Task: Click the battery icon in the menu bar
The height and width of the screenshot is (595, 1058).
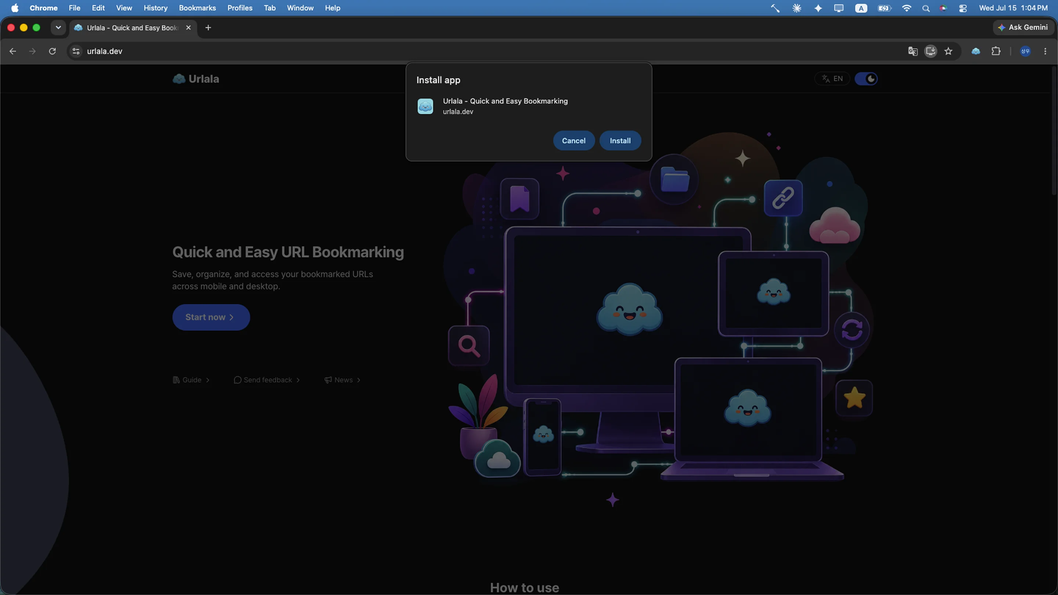Action: coord(884,8)
